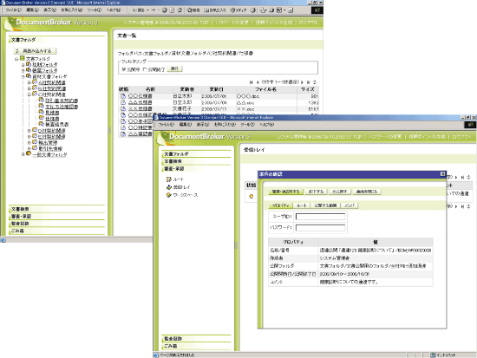Click the ルート icon in front window sidebar
This screenshot has width=477, height=358.
click(169, 179)
